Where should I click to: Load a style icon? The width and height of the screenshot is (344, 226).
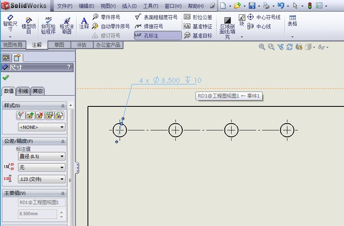(x=59, y=115)
